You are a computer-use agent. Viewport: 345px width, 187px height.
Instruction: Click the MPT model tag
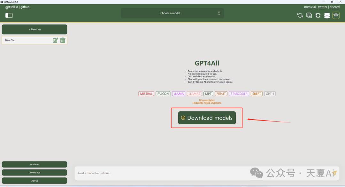coord(208,94)
